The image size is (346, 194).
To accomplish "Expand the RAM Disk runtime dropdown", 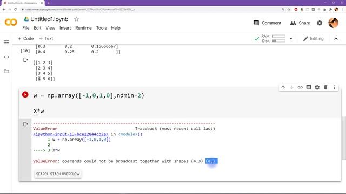I will (291, 39).
